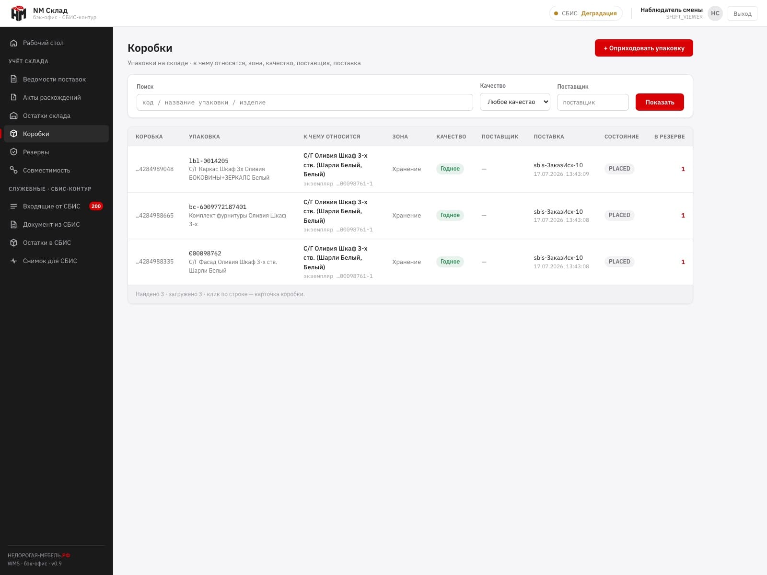Viewport: 767px width, 575px height.
Task: Open the Совместимость link icon
Action: point(14,171)
